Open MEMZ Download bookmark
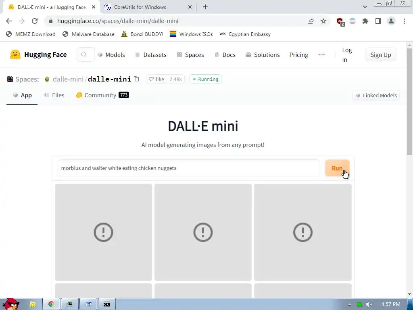Screen dimensions: 413x310 [x=31, y=34]
